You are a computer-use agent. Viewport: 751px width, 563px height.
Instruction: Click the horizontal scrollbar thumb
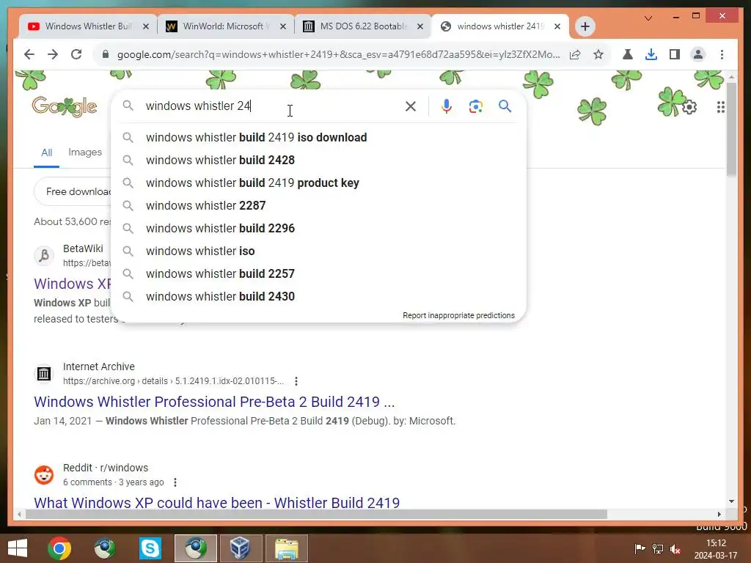(x=316, y=514)
